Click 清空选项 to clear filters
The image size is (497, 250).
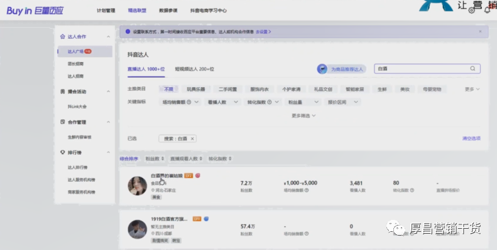coord(471,138)
